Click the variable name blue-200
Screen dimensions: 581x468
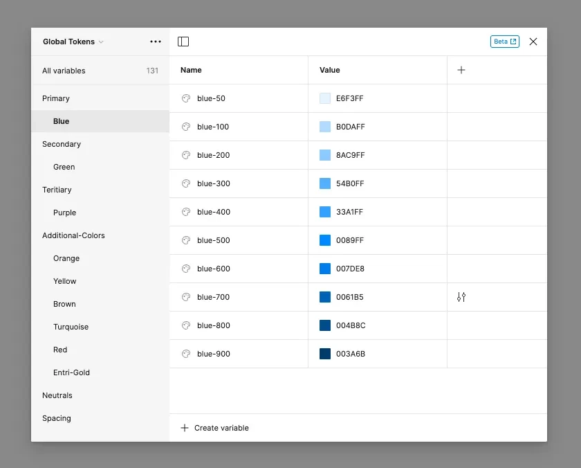point(214,155)
